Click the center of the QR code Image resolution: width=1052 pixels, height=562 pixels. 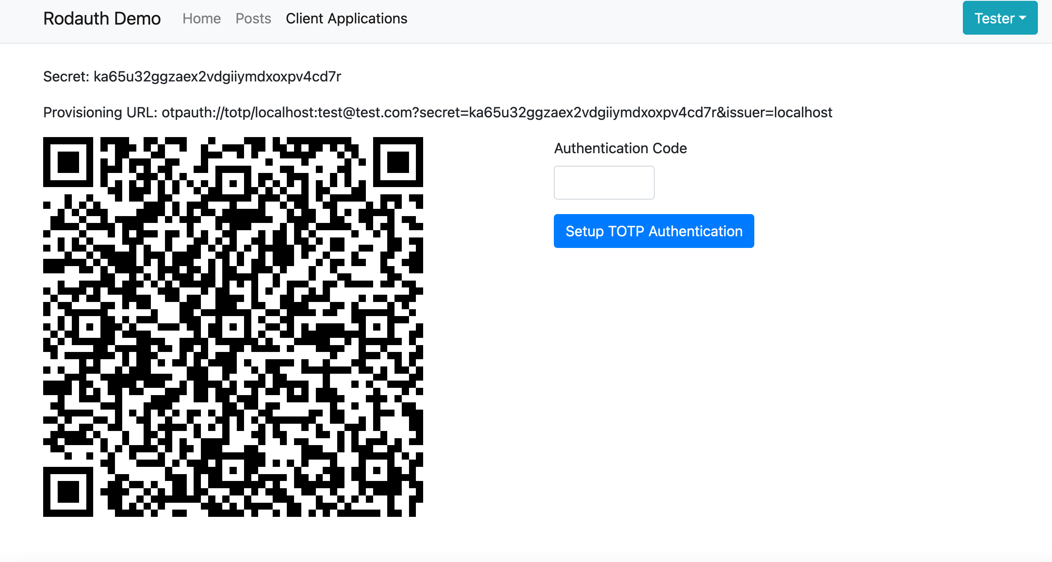point(233,327)
